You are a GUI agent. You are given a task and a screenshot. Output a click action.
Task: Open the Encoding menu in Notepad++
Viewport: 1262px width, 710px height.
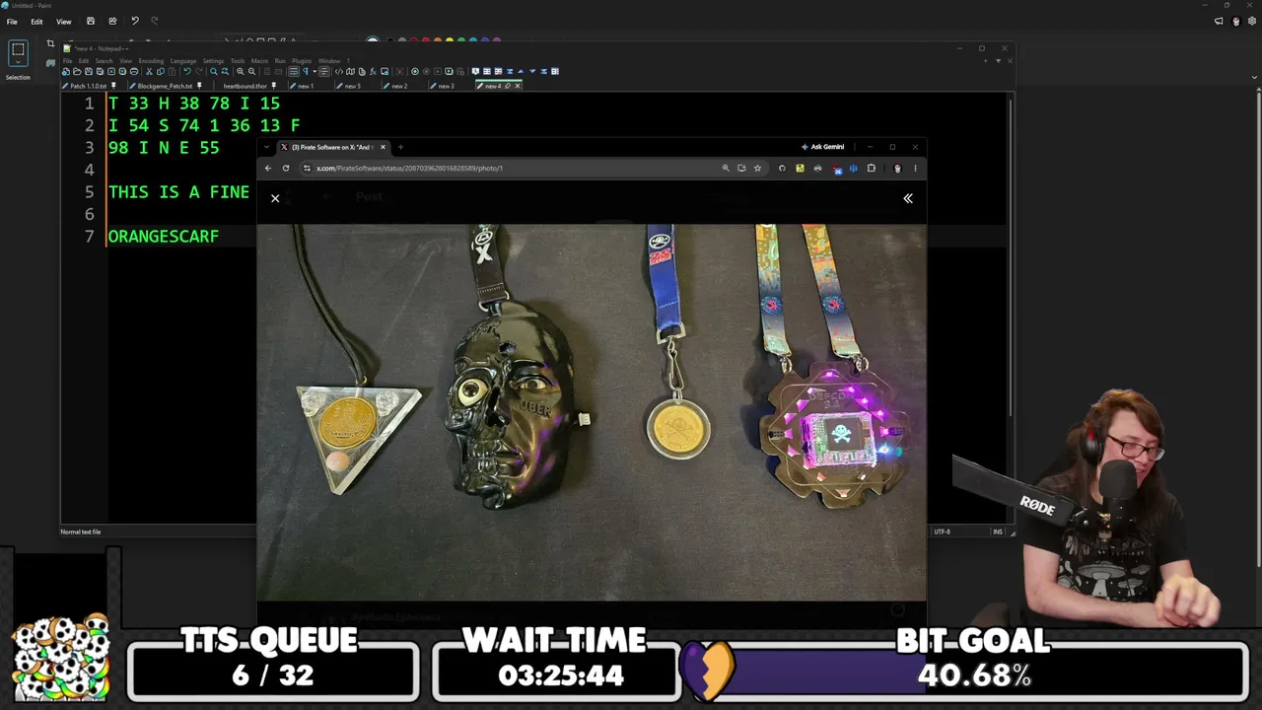pyautogui.click(x=151, y=61)
